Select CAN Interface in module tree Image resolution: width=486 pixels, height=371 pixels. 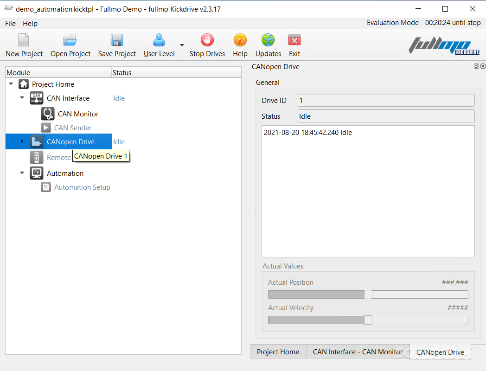tap(68, 98)
